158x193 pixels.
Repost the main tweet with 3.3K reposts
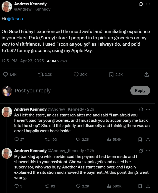pos(45,74)
